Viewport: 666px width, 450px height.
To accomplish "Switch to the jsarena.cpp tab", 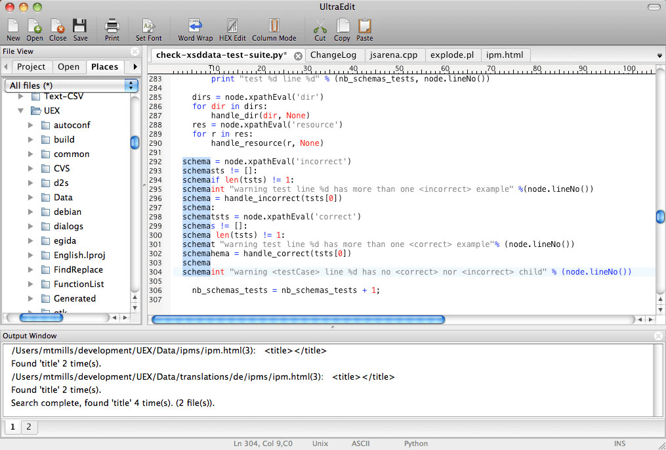I will pyautogui.click(x=394, y=55).
